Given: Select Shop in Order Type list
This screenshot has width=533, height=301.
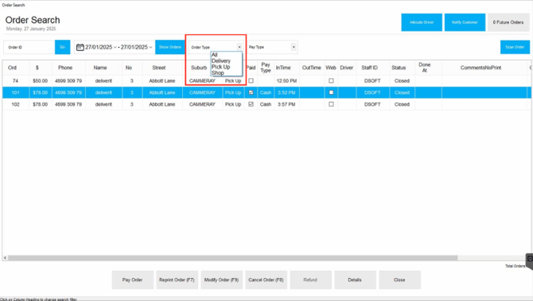Looking at the screenshot, I should click(217, 72).
